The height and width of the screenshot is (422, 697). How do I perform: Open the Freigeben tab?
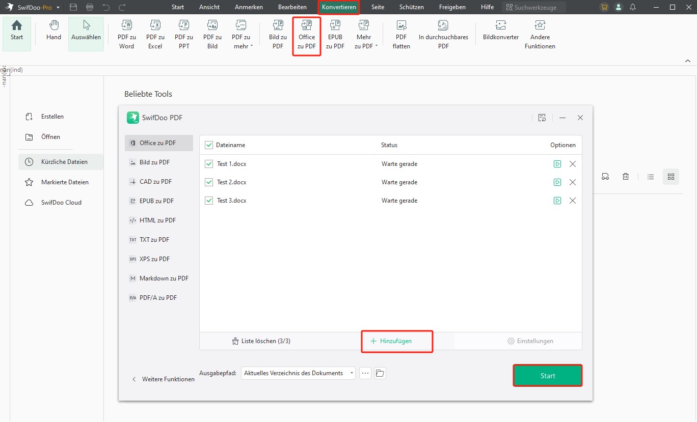[452, 7]
